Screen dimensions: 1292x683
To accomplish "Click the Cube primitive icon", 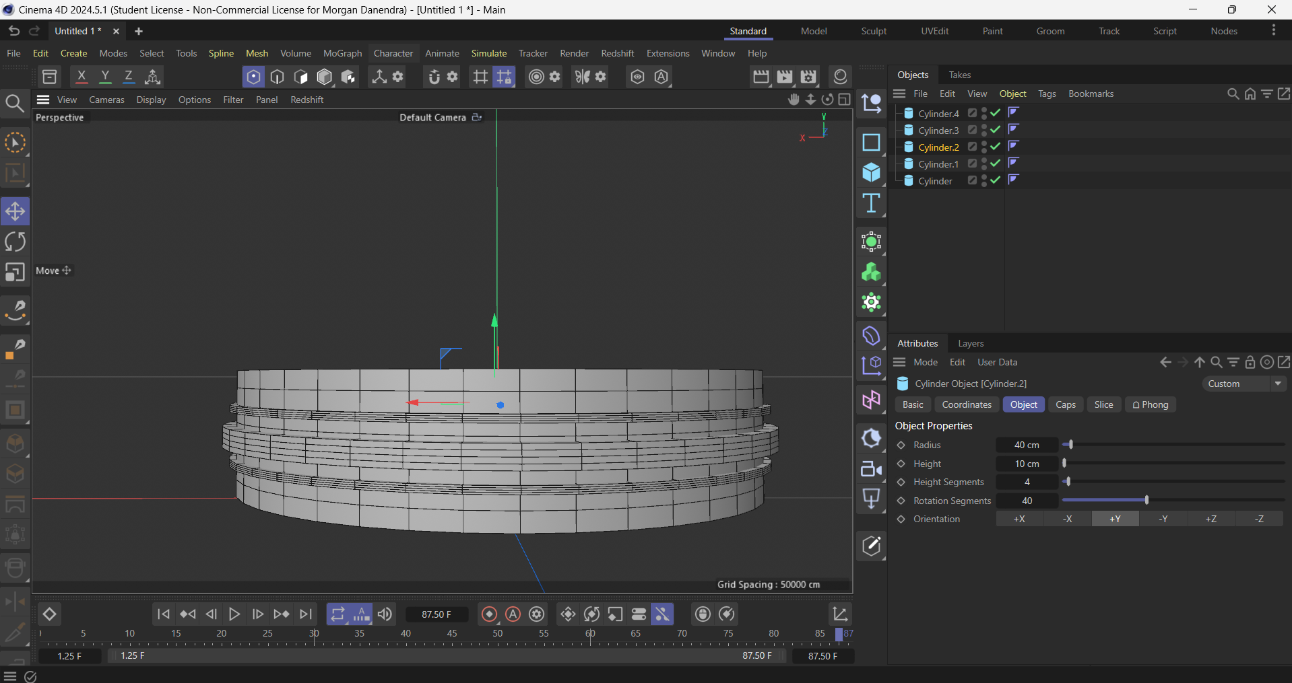I will tap(871, 173).
